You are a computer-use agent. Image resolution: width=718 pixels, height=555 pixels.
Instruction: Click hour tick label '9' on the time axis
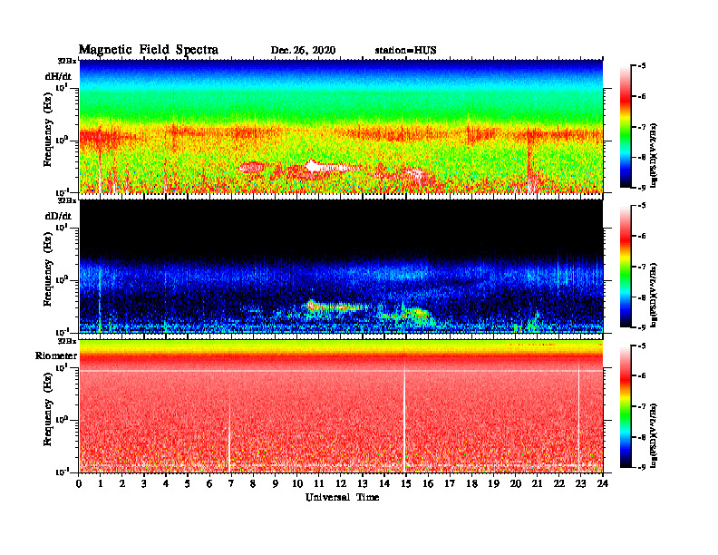coord(276,483)
